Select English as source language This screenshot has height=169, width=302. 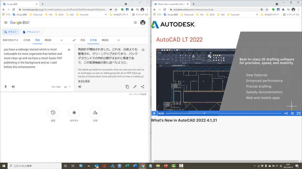pos(37,40)
